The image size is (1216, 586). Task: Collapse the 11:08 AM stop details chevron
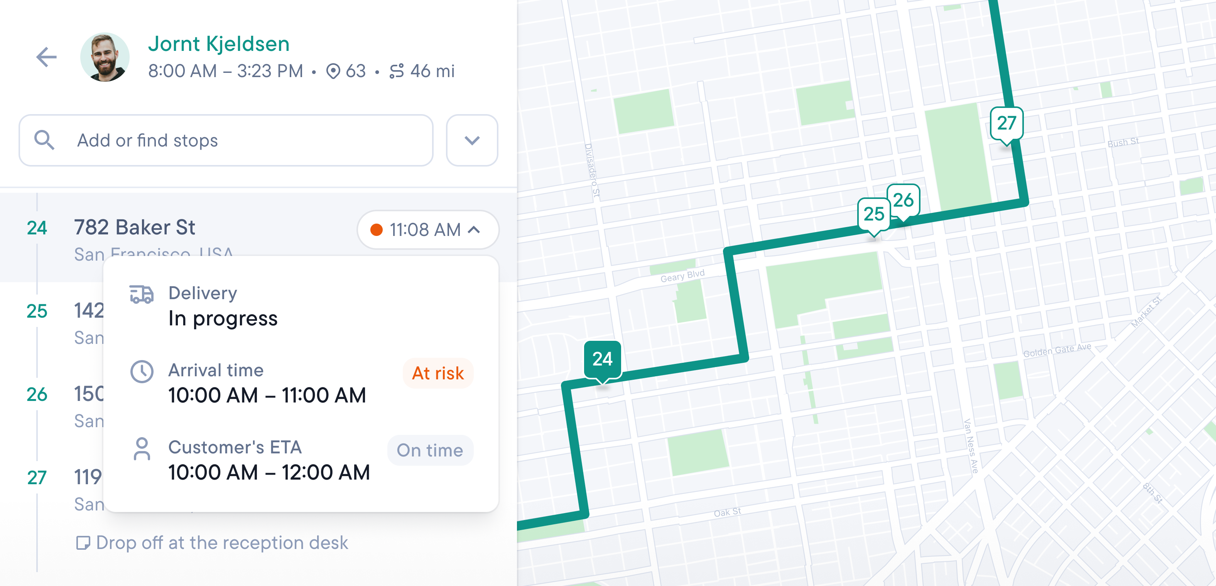(x=473, y=230)
